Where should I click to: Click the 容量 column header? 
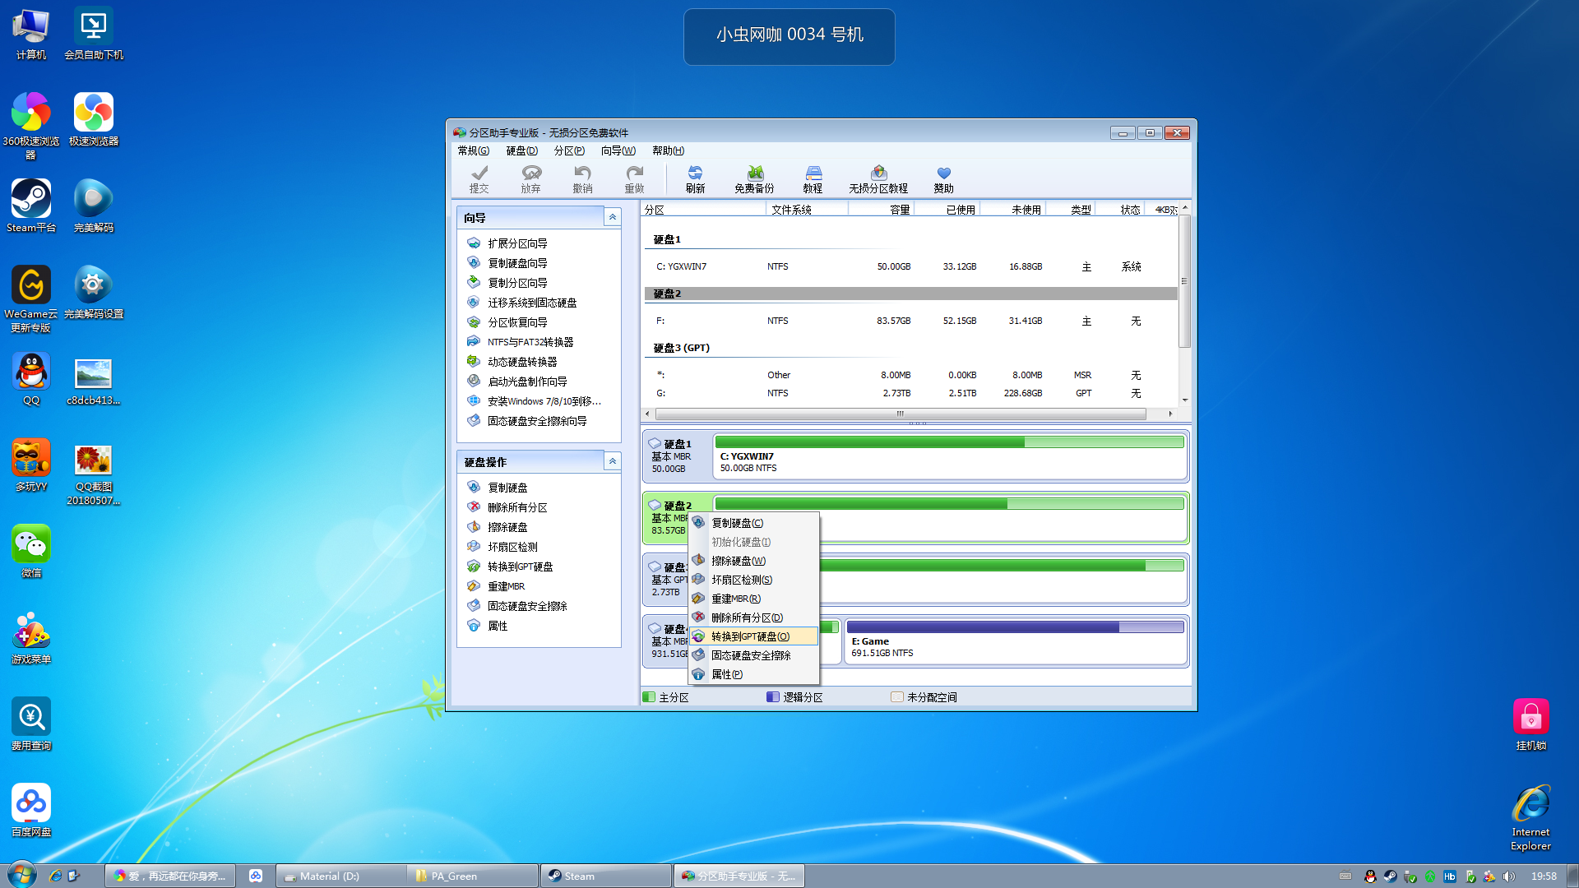pos(881,210)
